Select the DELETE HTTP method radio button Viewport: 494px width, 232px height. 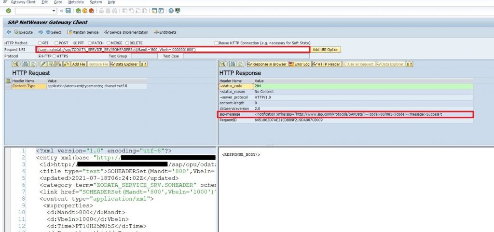127,43
